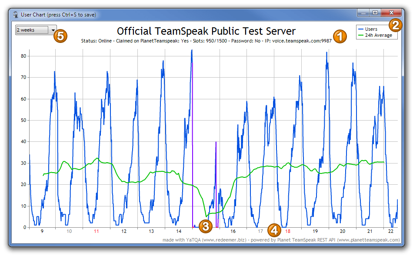Click the red X-axis date label 18

288,231
